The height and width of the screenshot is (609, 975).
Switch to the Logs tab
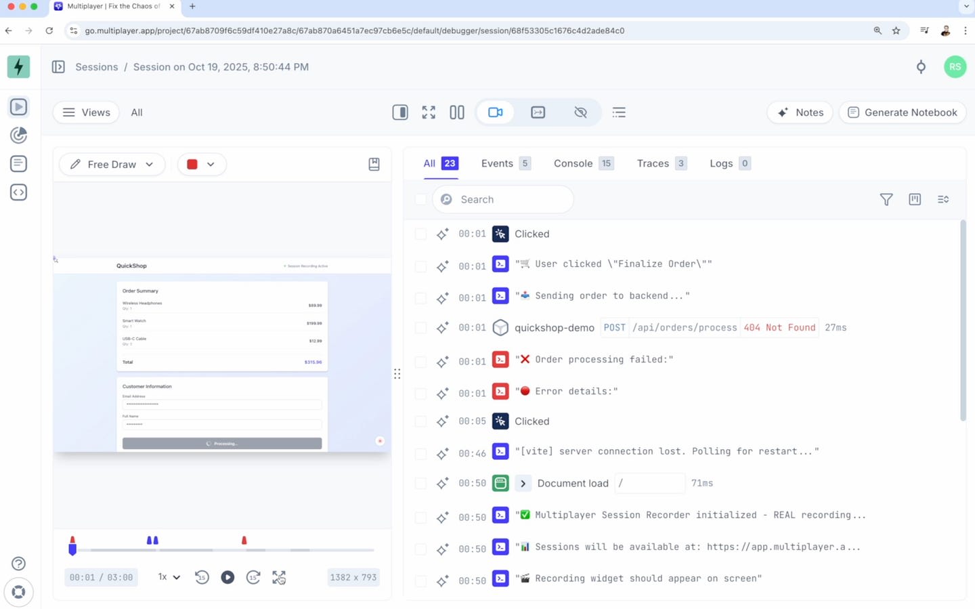pyautogui.click(x=730, y=163)
